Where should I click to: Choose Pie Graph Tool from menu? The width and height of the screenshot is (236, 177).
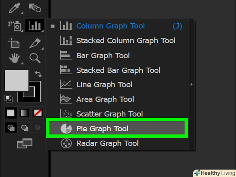tap(102, 129)
